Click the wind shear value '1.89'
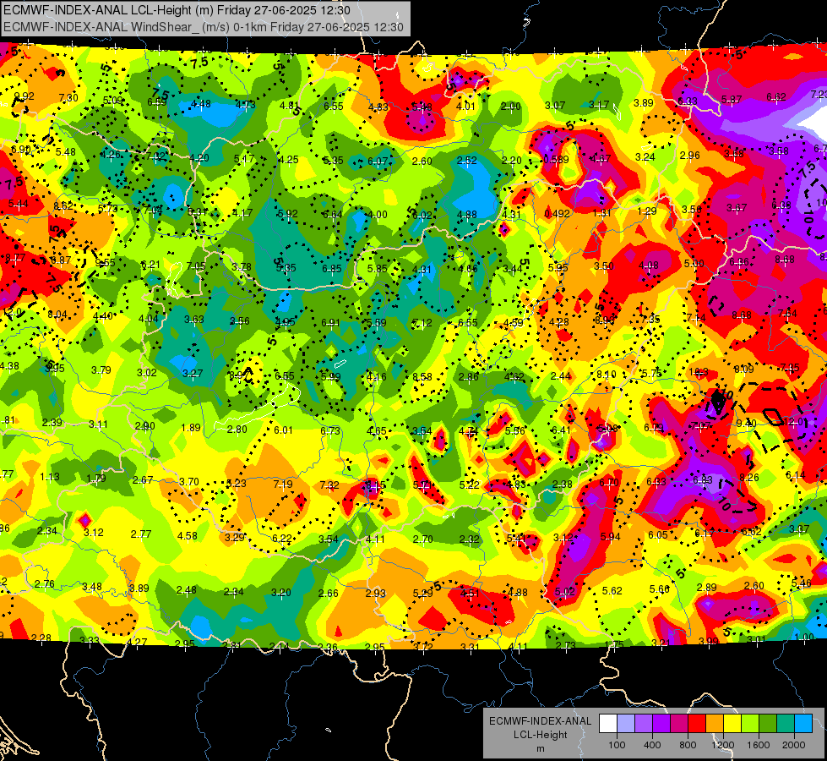This screenshot has width=827, height=761. click(190, 428)
